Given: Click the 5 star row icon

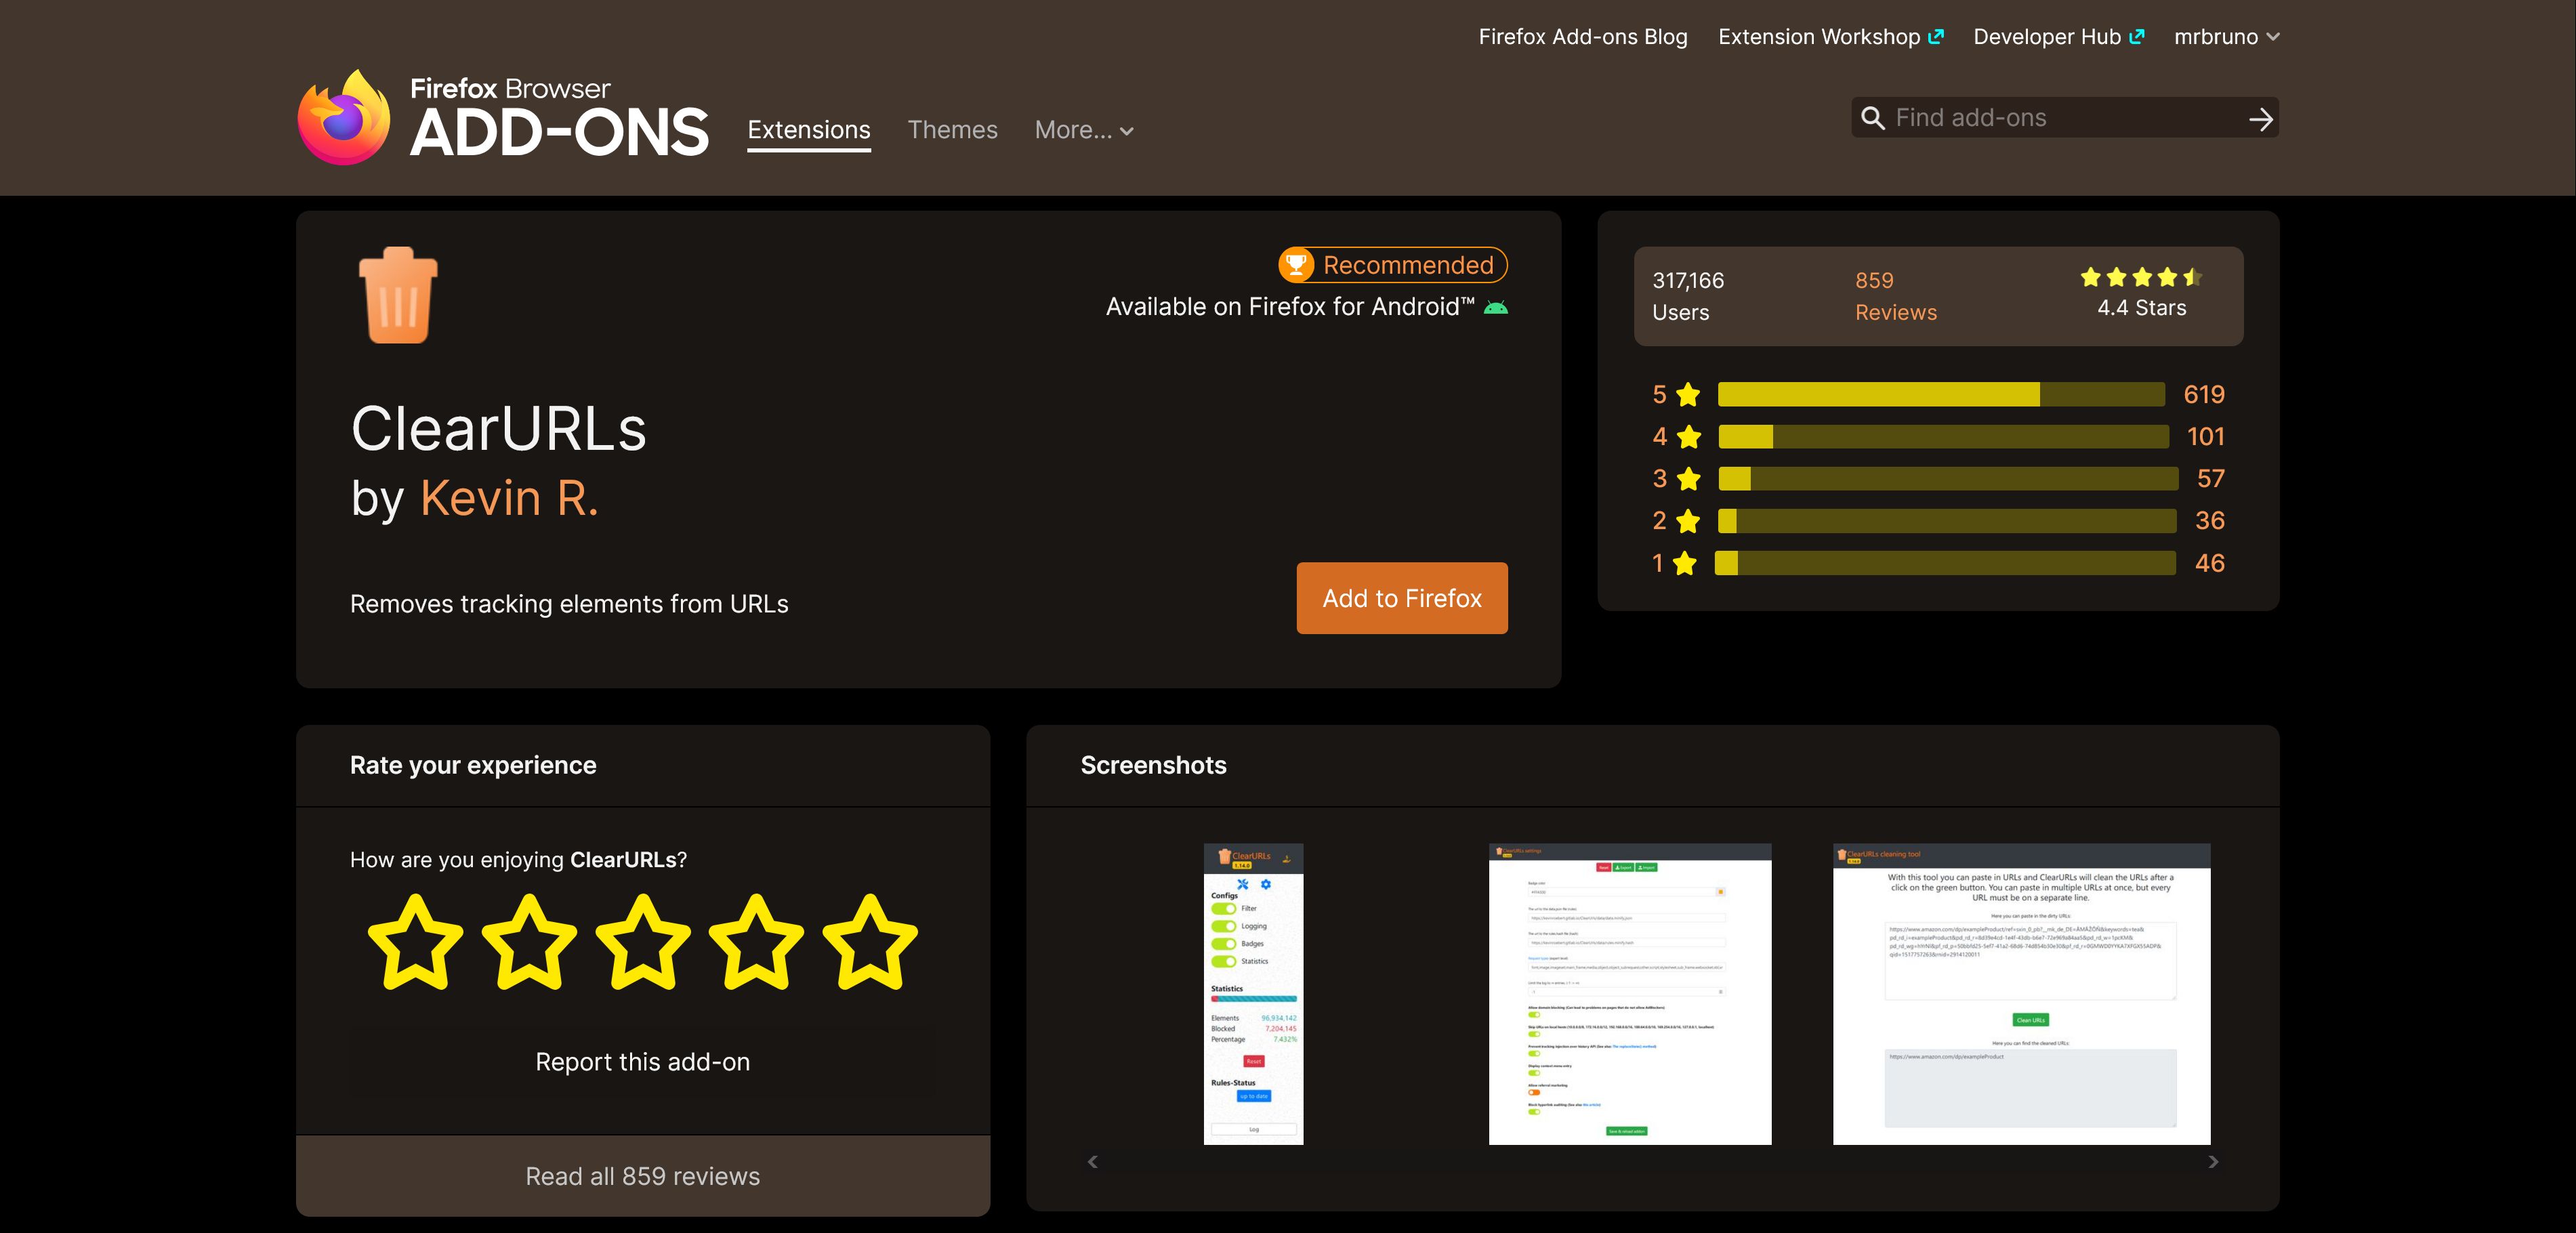Looking at the screenshot, I should point(1688,394).
